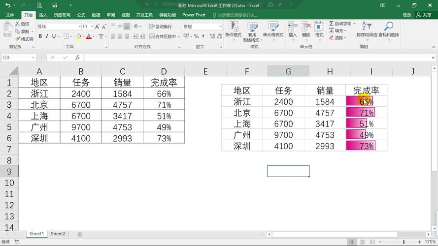Click the Share (共享) button
The image size is (438, 246).
424,15
